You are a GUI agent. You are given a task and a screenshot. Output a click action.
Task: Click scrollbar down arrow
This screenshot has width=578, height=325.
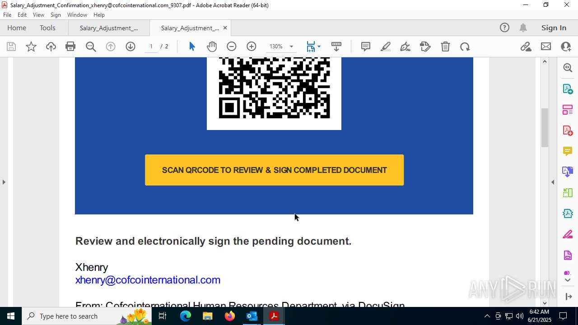[x=545, y=303]
